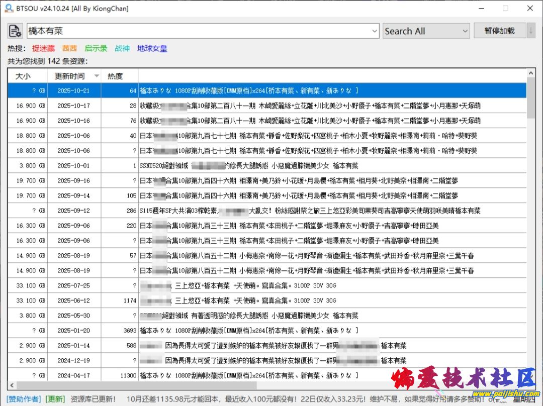Click the down-arrow button beside 暂停加载
This screenshot has height=406, width=543.
(x=531, y=31)
